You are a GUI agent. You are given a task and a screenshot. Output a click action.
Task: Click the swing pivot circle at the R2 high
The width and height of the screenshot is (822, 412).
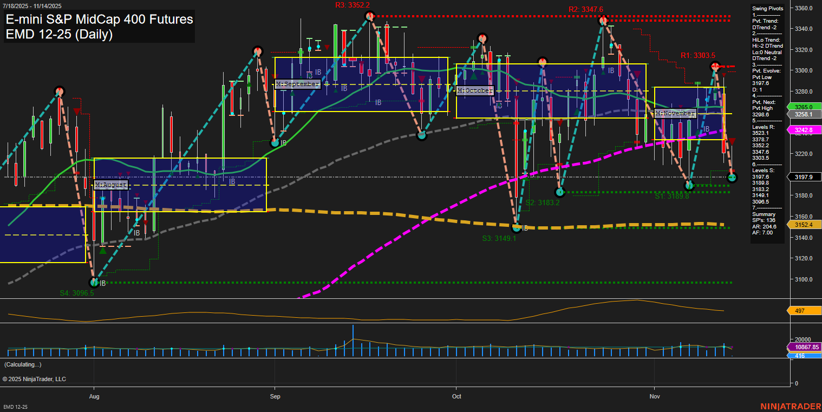[x=603, y=21]
